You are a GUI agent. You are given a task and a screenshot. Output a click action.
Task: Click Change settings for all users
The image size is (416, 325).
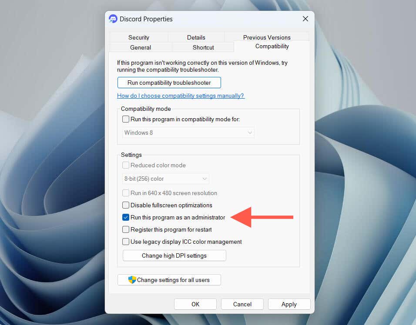pyautogui.click(x=169, y=280)
